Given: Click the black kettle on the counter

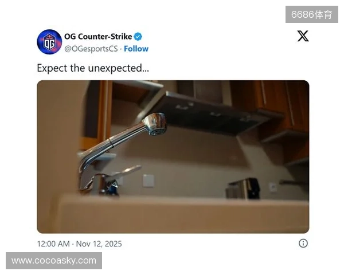Looking at the screenshot, I should (x=244, y=188).
